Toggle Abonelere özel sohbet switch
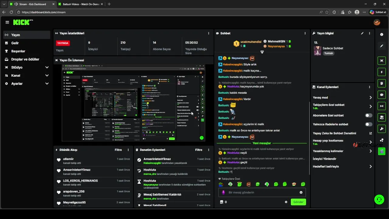389x219 pixels. (x=369, y=116)
